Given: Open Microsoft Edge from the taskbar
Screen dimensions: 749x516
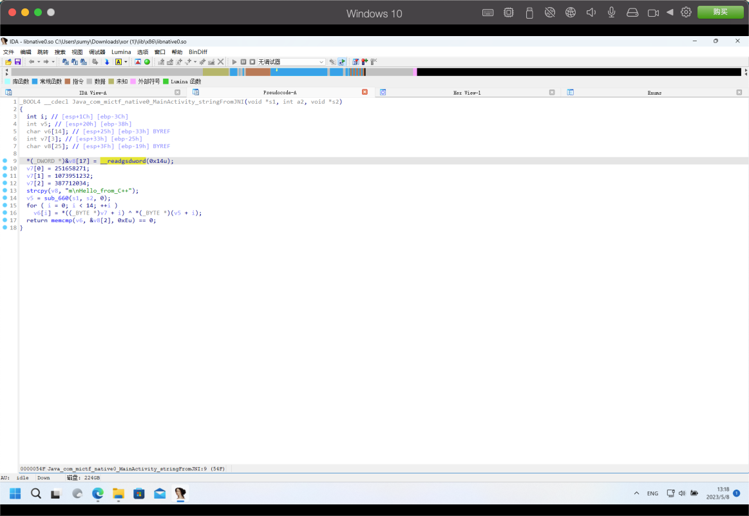Looking at the screenshot, I should [x=97, y=493].
